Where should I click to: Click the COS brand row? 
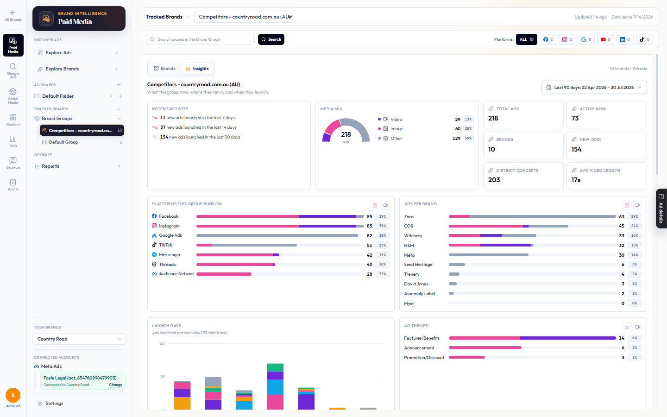coord(523,226)
